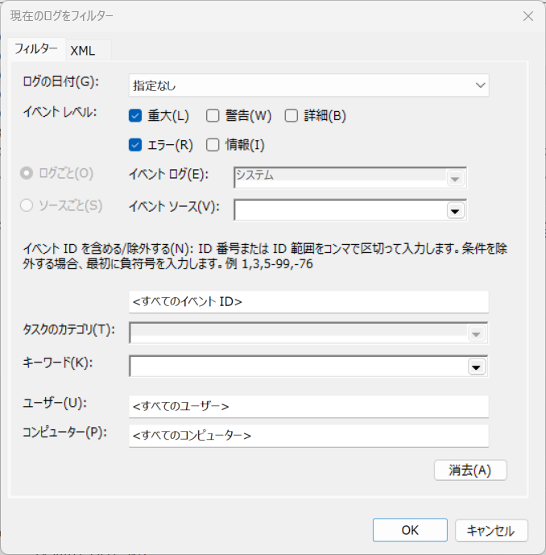Viewport: 546px width, 555px height.
Task: Select the フィルター tab
Action: click(x=36, y=49)
